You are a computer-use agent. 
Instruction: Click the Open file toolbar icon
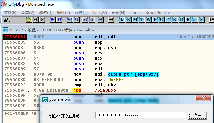click(29, 20)
